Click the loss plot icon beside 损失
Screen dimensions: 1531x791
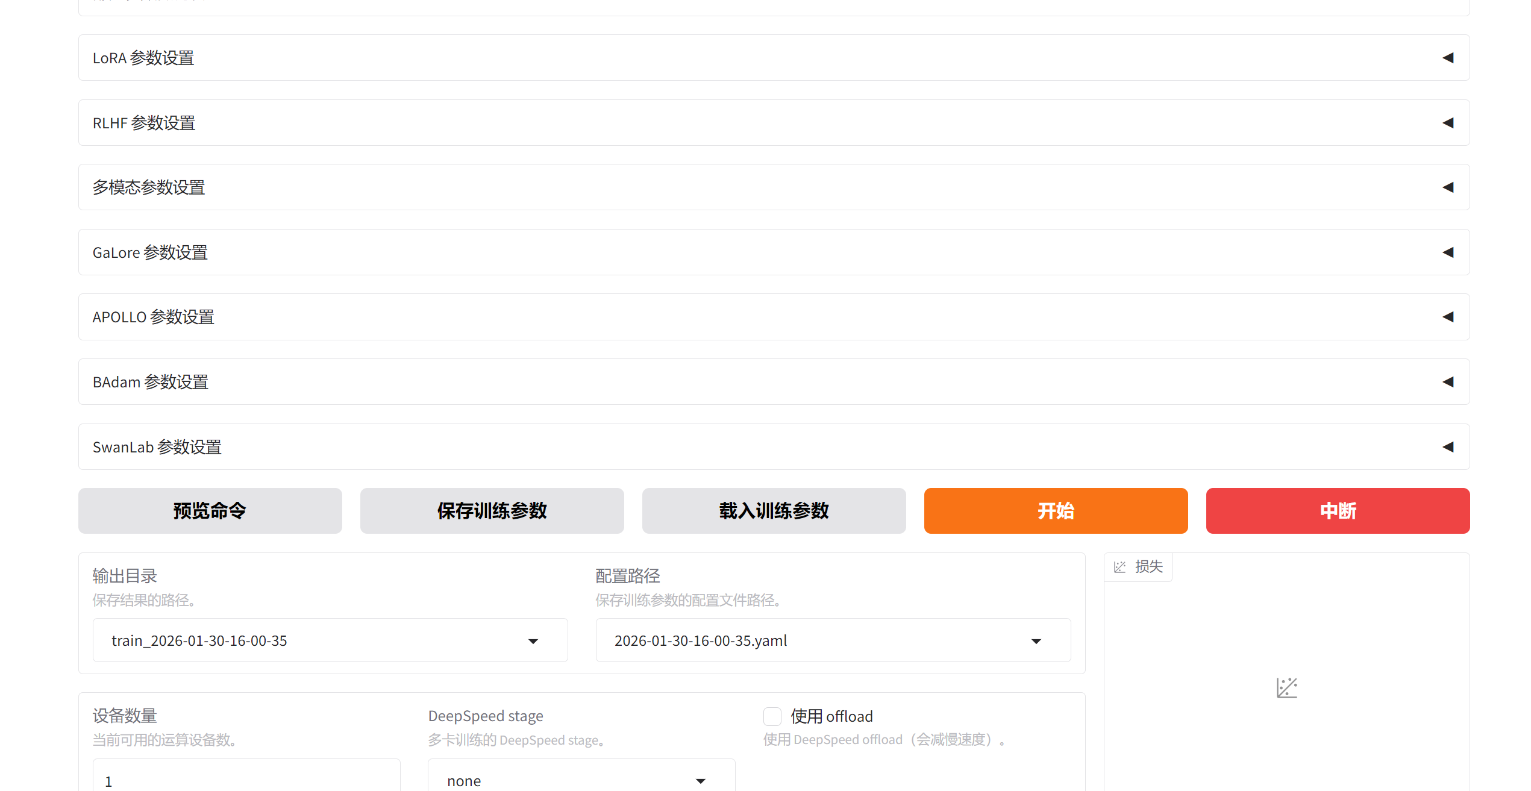tap(1119, 567)
